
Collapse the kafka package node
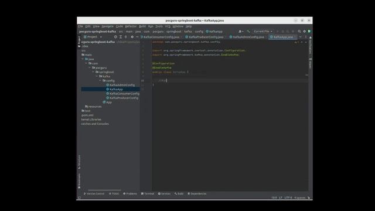click(x=97, y=76)
